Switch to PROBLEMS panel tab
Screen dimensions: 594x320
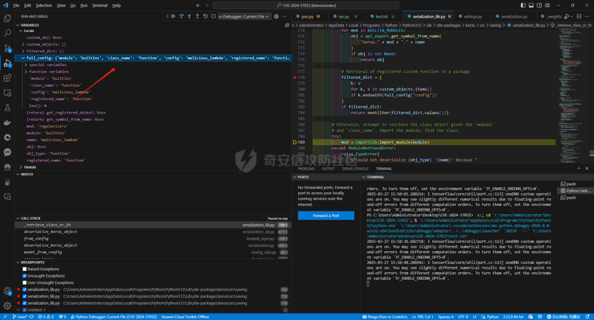306,169
